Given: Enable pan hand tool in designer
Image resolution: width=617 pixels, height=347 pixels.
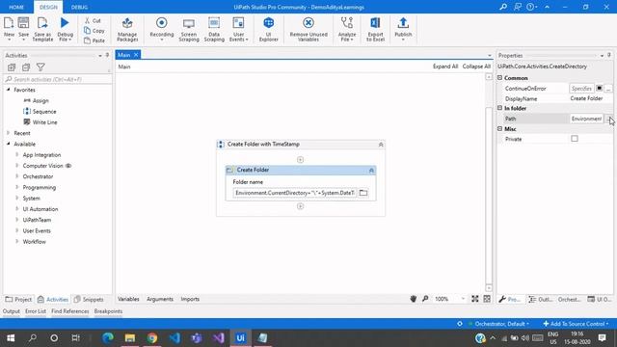Looking at the screenshot, I should click(x=414, y=299).
